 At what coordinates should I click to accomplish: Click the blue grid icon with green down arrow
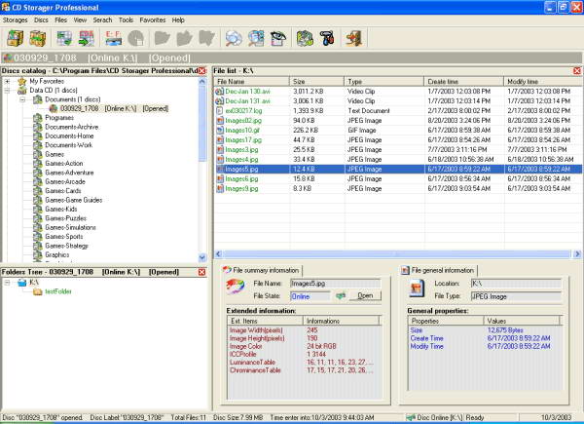[x=64, y=38]
